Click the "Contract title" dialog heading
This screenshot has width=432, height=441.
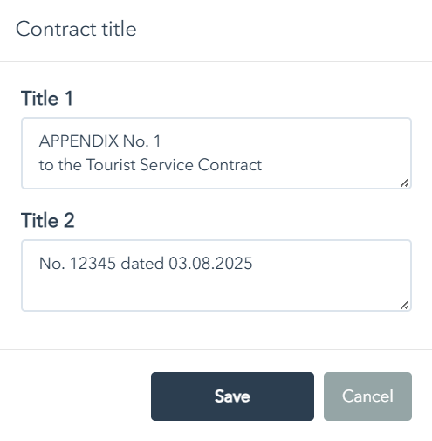click(x=76, y=29)
